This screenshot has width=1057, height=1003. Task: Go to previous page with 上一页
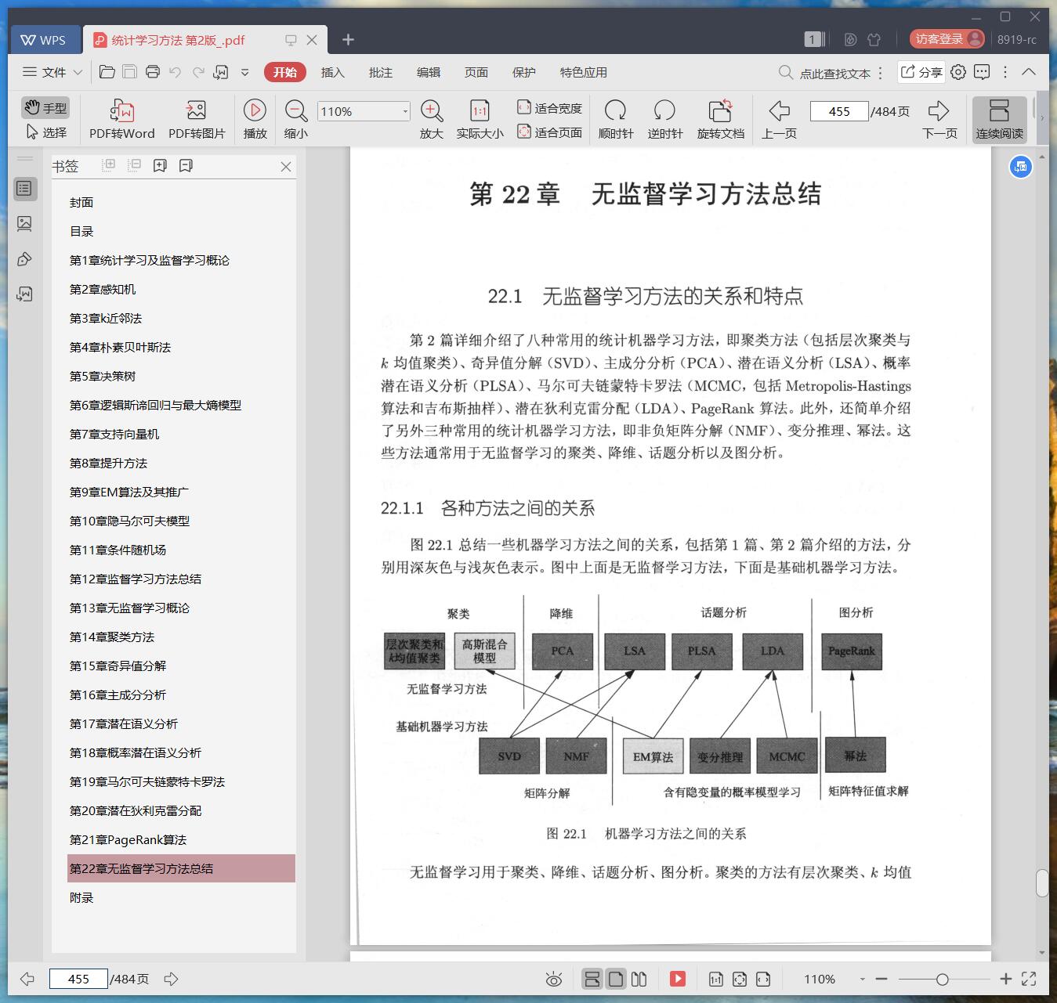click(779, 120)
